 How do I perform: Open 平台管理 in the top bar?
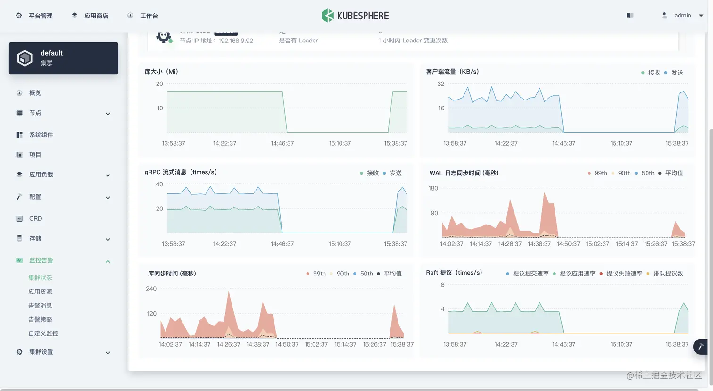pyautogui.click(x=41, y=16)
